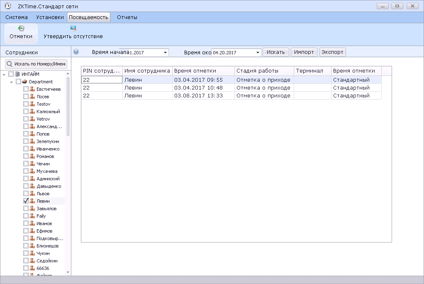The width and height of the screenshot is (424, 284).
Task: Click the blue help icon beside Время начала
Action: click(76, 52)
